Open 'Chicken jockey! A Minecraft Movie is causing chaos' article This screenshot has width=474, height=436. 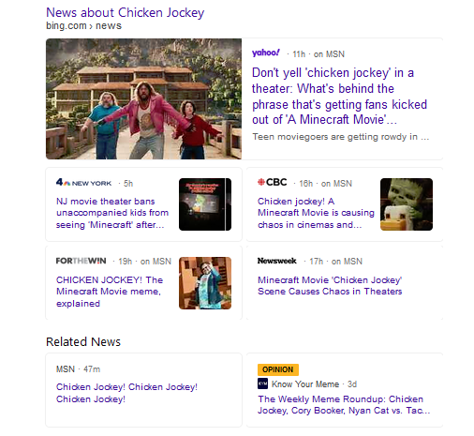tap(316, 213)
